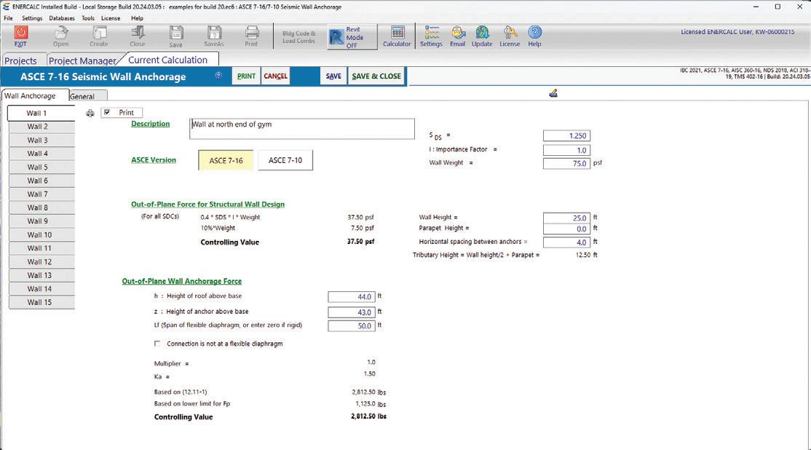This screenshot has height=450, width=811.
Task: Switch to the Projects tab
Action: (x=20, y=60)
